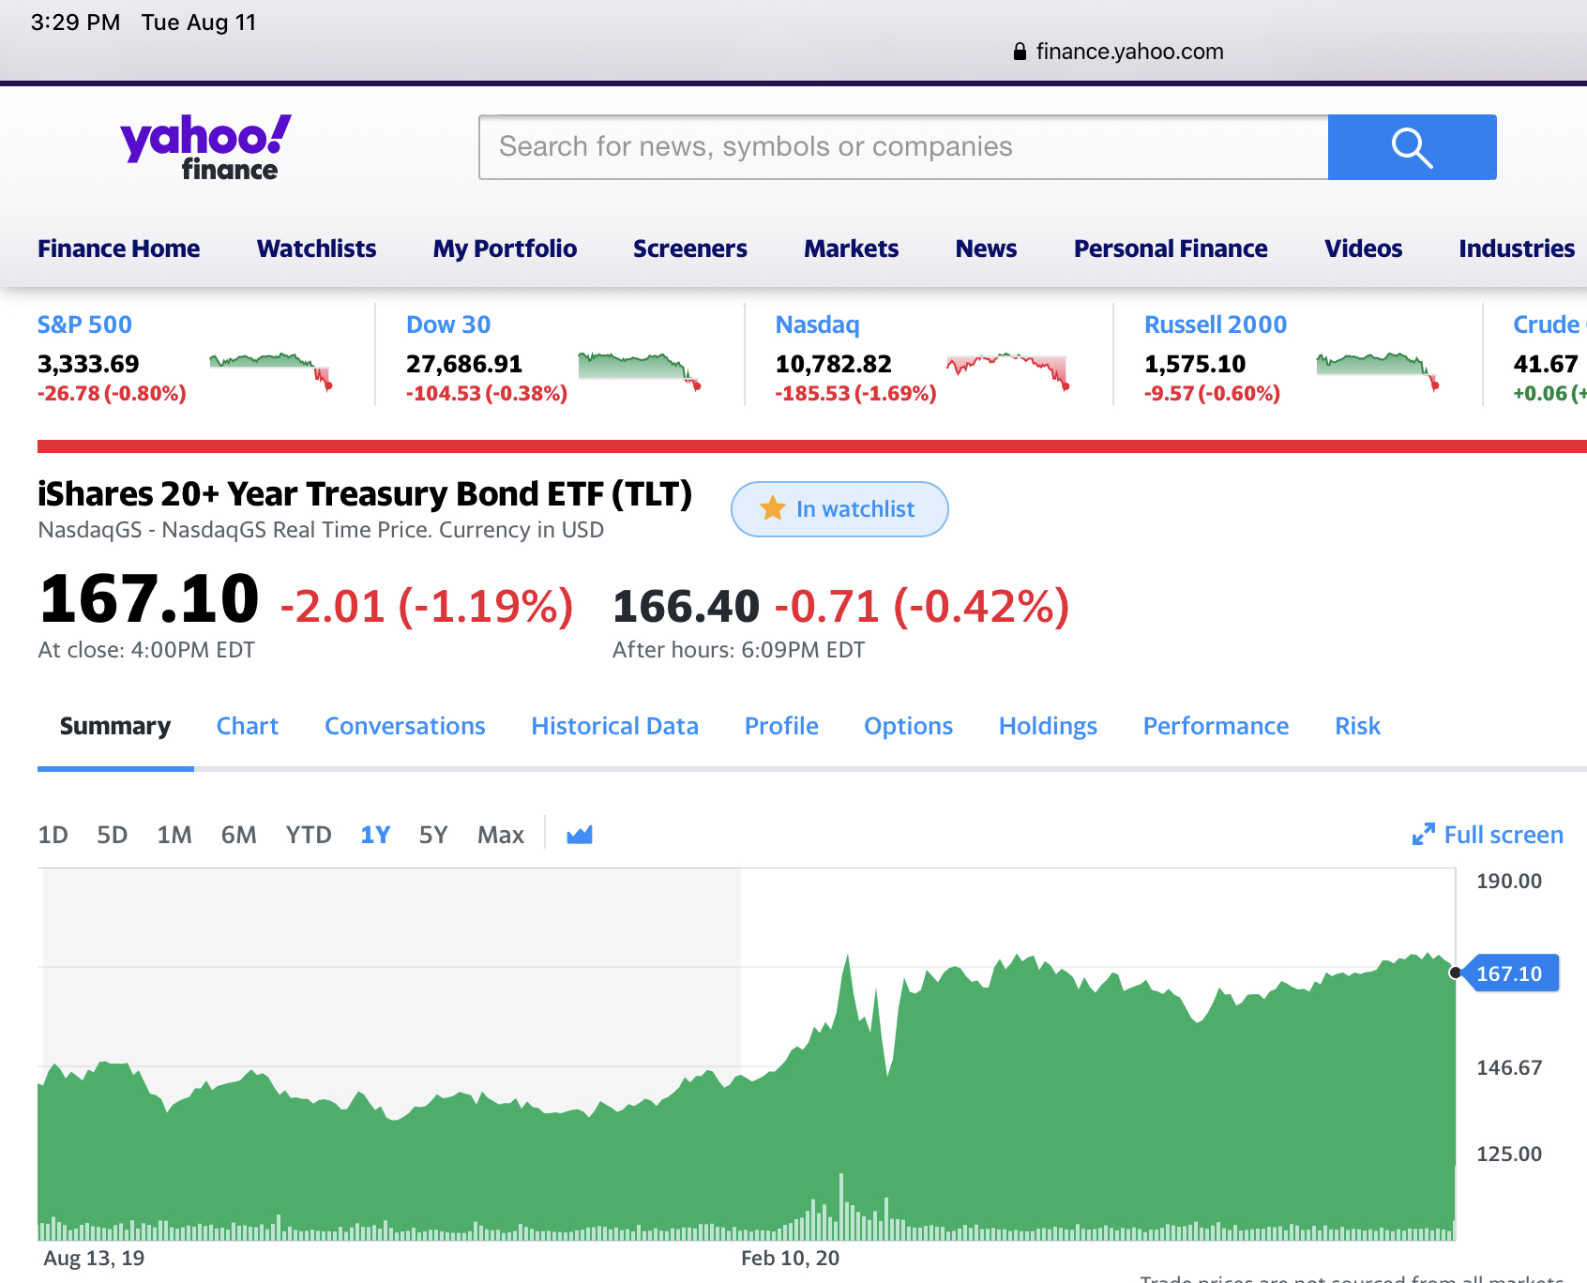Viewport: 1587px width, 1283px height.
Task: Click the Nasdaq value 10,782.82
Action: pos(834,364)
